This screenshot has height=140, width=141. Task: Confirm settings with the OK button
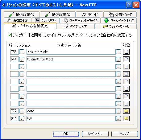(66, 134)
